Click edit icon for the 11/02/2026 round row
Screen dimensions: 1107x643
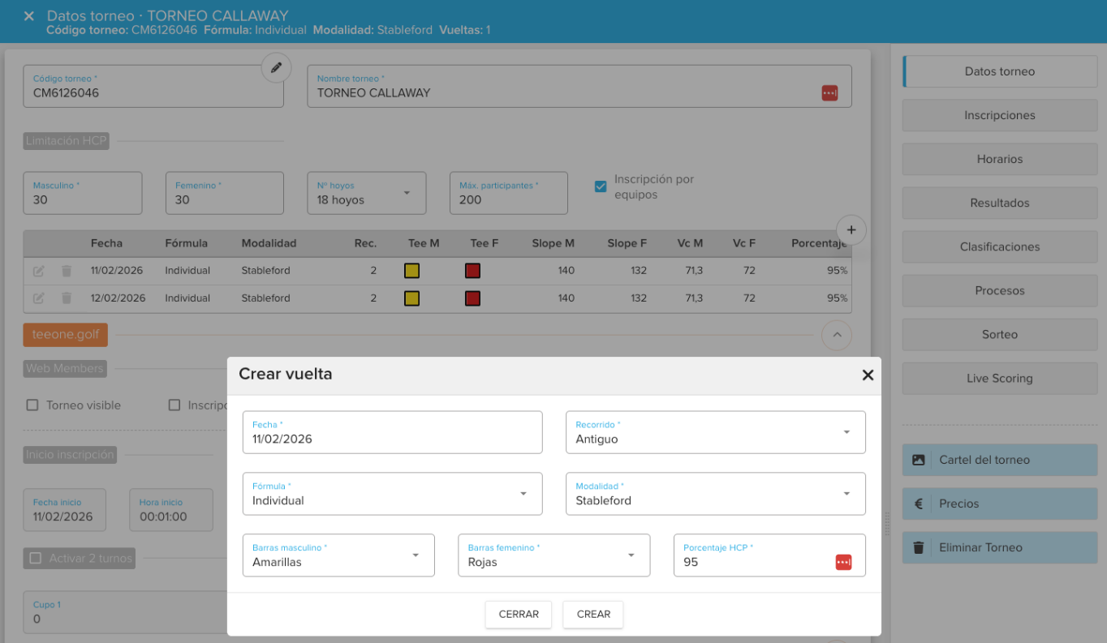coord(38,271)
